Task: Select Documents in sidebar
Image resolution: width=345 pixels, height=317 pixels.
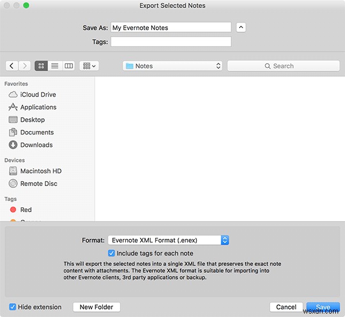Action: tap(31, 132)
